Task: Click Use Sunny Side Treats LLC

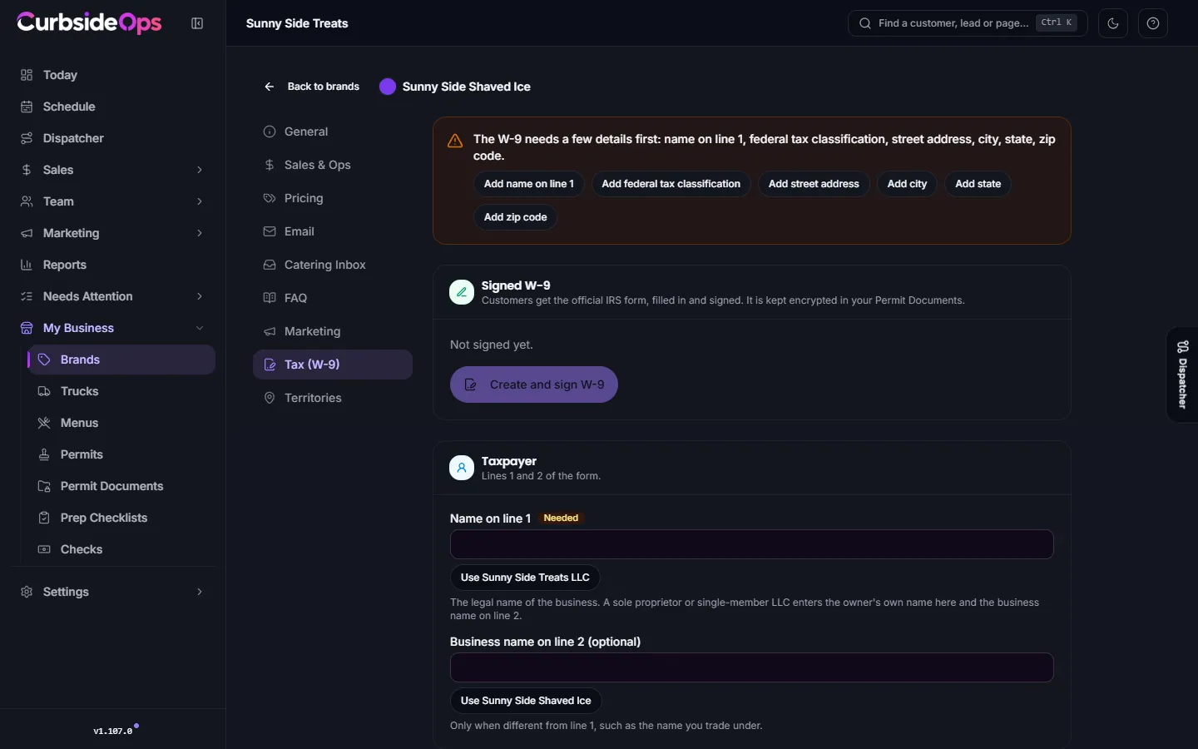Action: (525, 578)
